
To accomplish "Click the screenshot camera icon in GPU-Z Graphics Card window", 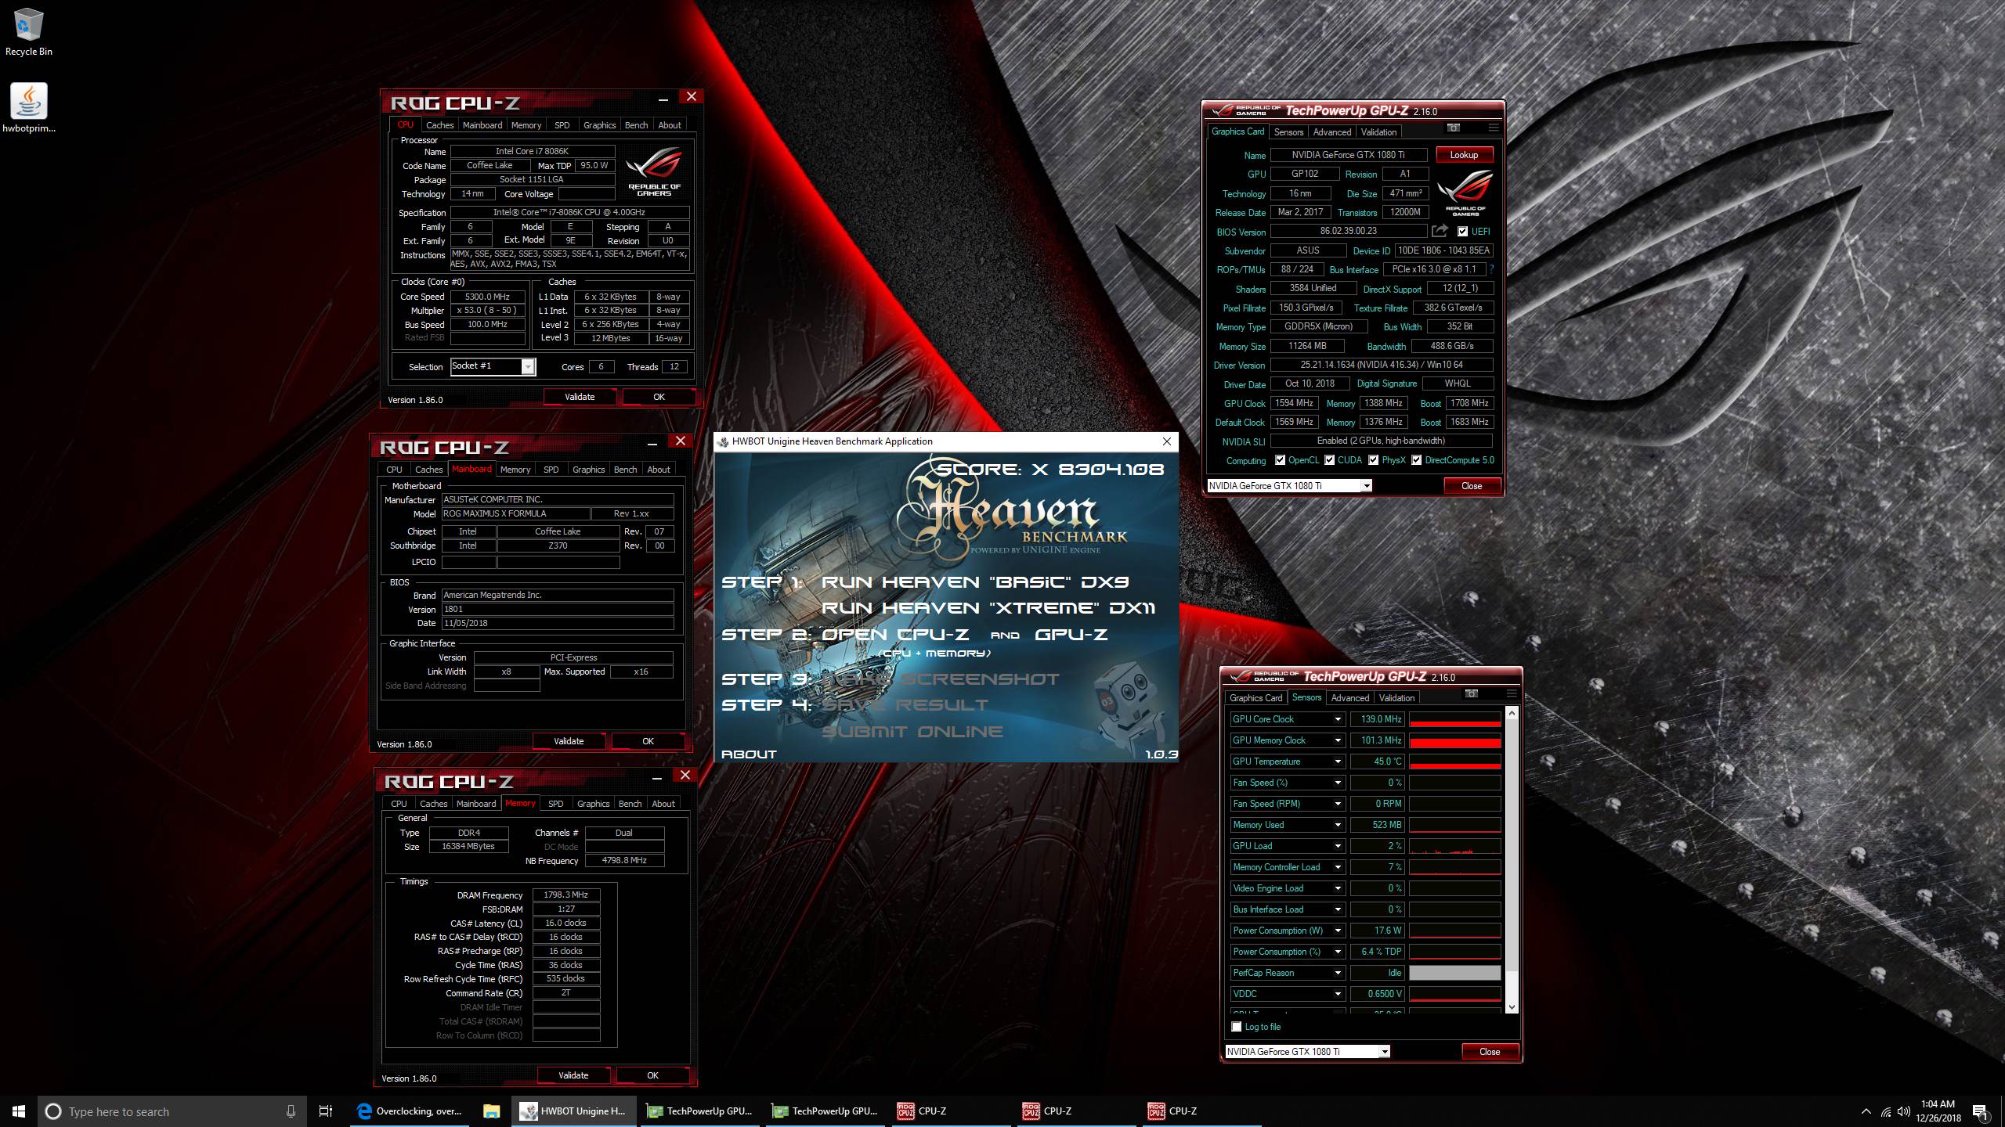I will coord(1453,128).
